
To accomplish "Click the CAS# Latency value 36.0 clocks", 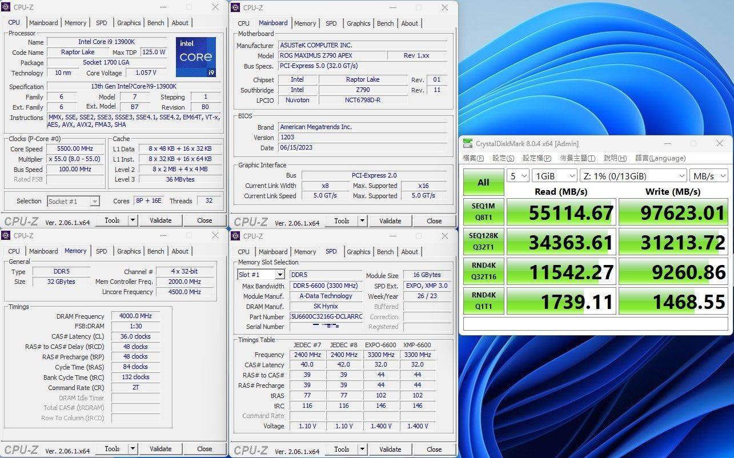I will click(x=135, y=336).
